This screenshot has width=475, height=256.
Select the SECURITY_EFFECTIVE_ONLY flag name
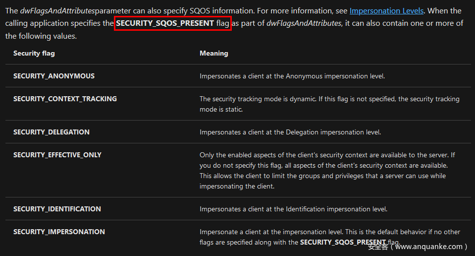coord(57,155)
